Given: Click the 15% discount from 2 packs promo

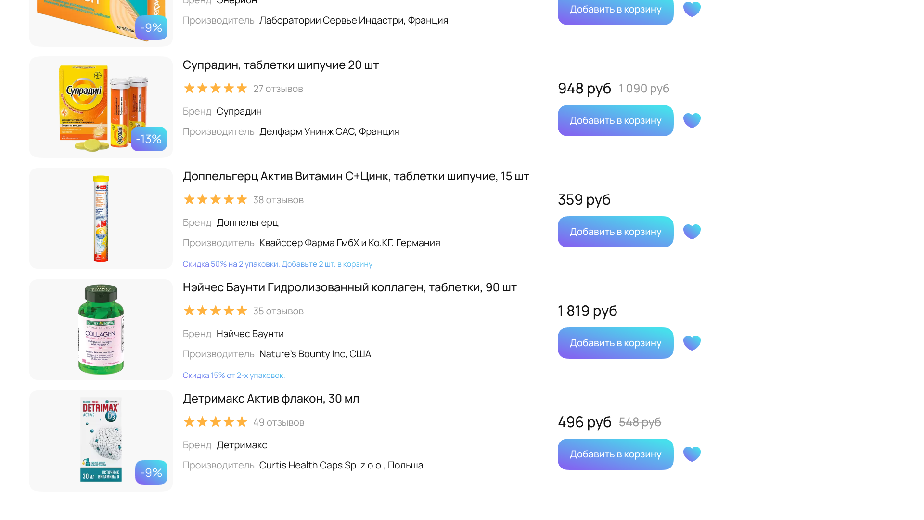Looking at the screenshot, I should 233,375.
